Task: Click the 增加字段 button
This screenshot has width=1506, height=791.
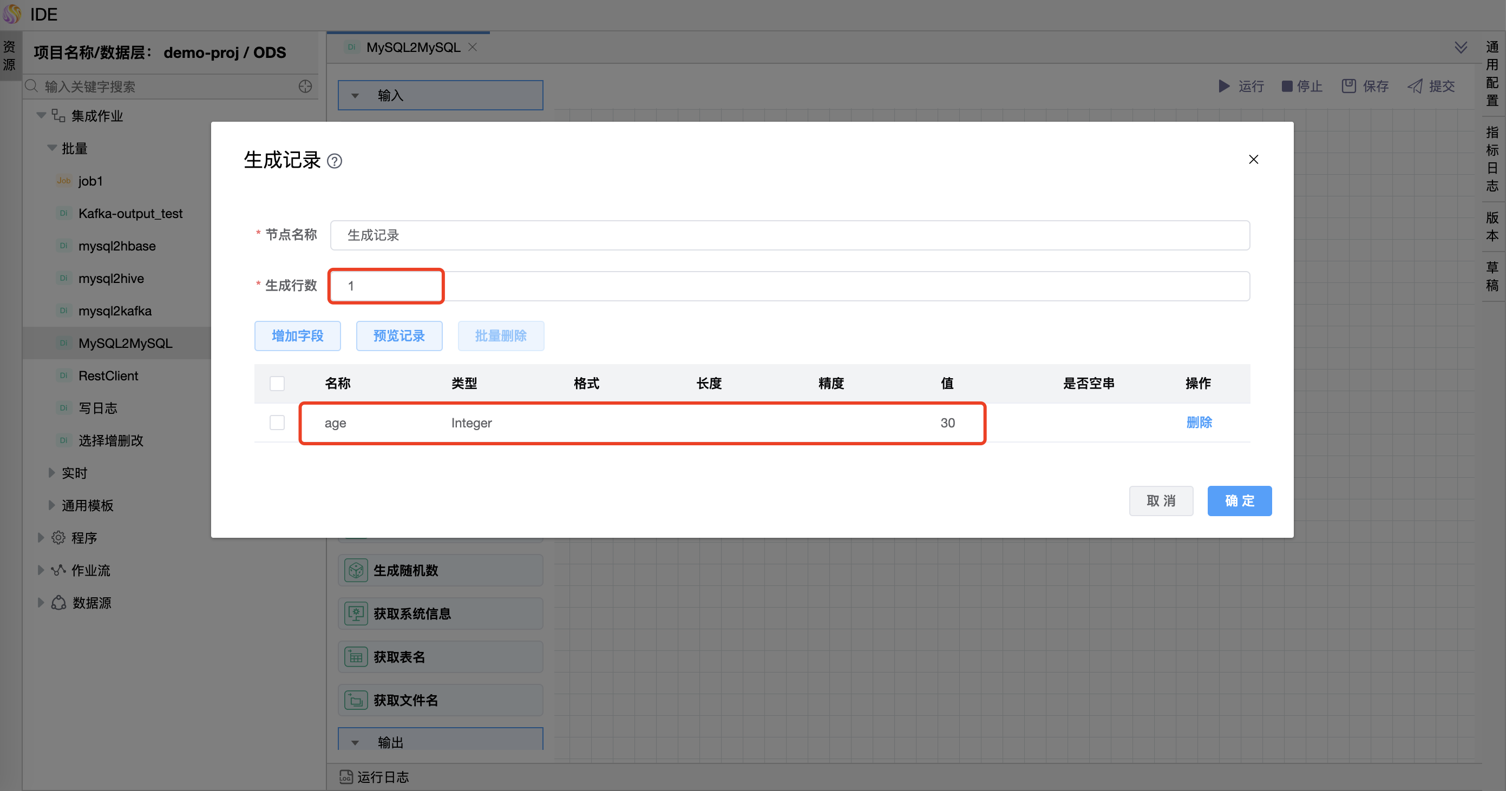Action: [297, 336]
